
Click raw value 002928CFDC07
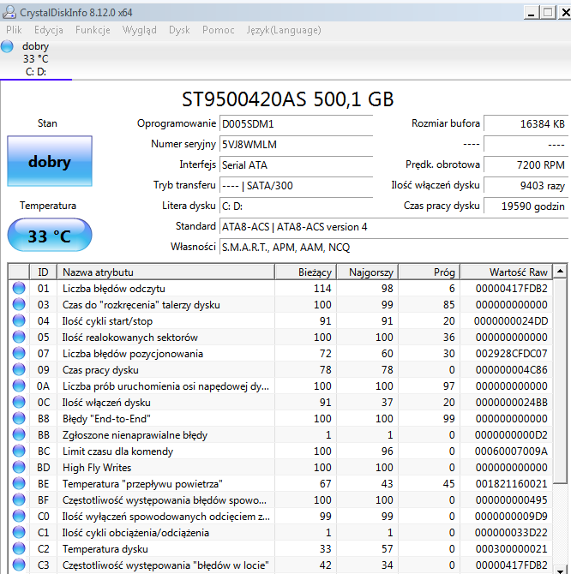coord(511,353)
